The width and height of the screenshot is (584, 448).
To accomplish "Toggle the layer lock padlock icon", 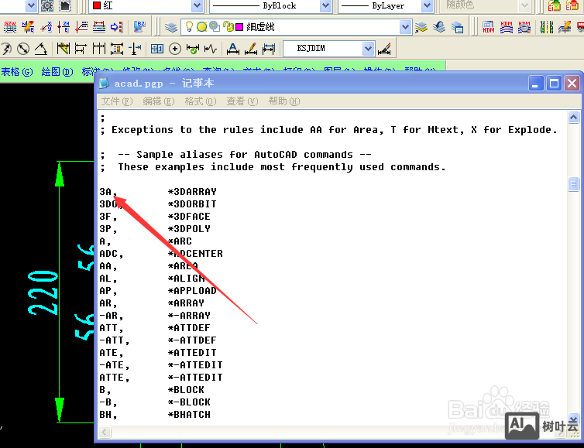I will click(228, 27).
